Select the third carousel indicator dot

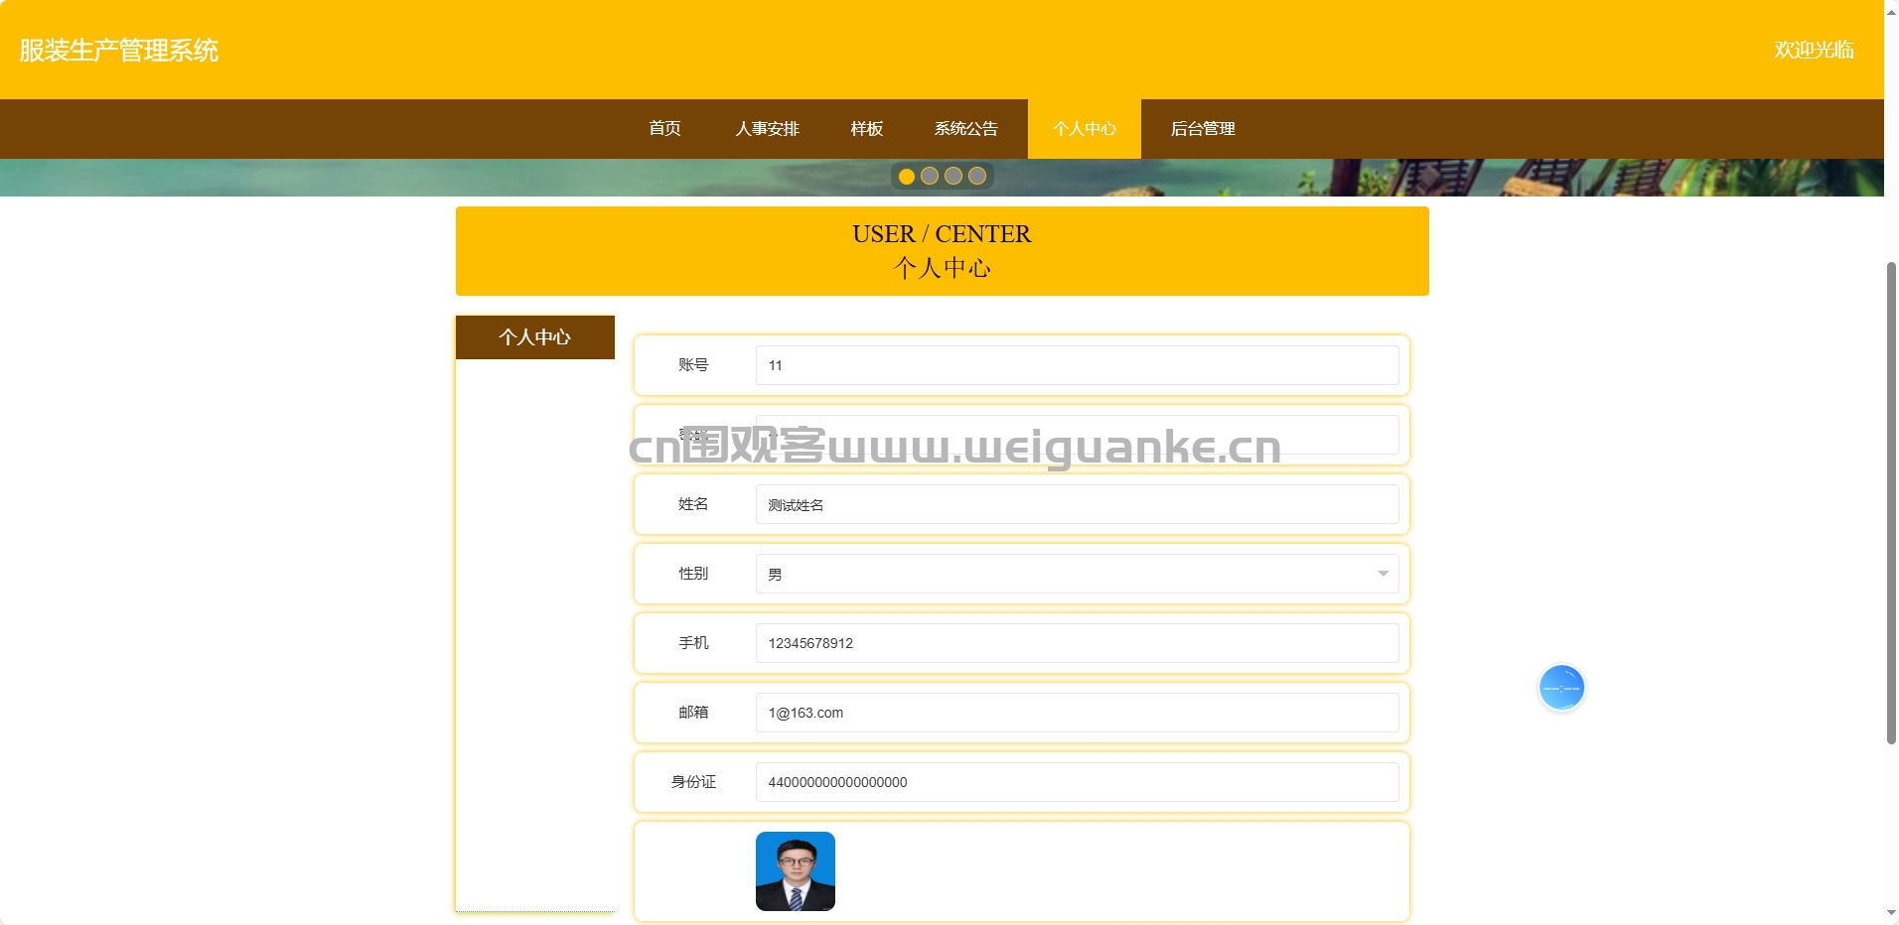click(953, 176)
